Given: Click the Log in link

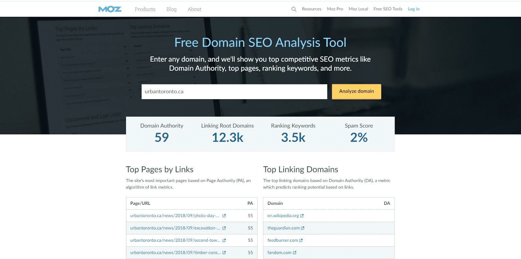Looking at the screenshot, I should [x=414, y=9].
